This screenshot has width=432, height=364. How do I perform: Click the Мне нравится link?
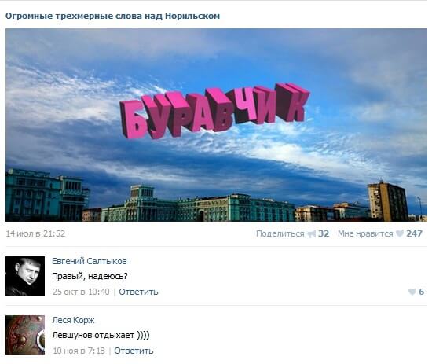tap(365, 233)
